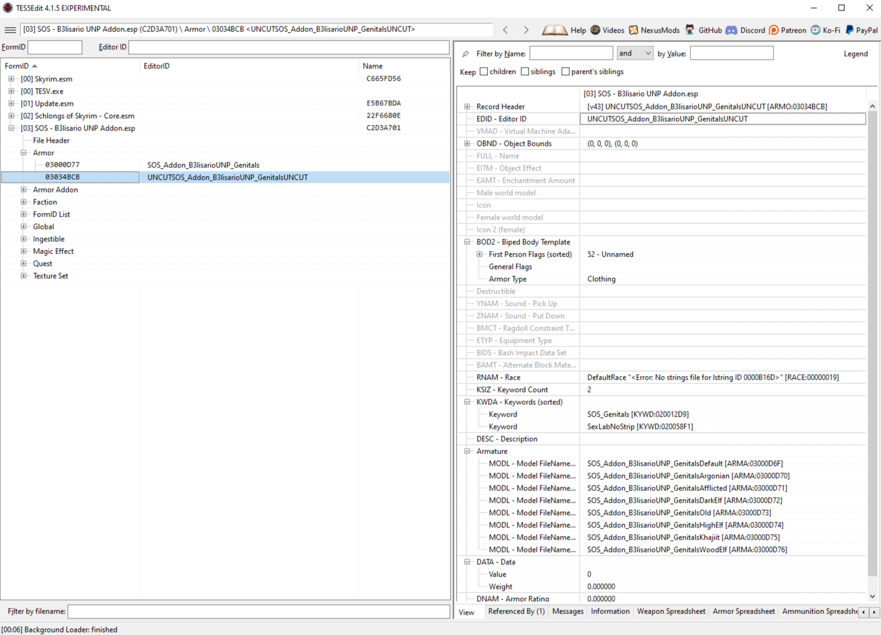Go back with the left navigation arrow
Screen dimensions: 881x635
tap(506, 30)
